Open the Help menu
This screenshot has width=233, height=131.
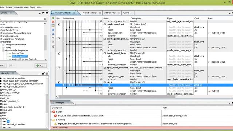coord(39,7)
